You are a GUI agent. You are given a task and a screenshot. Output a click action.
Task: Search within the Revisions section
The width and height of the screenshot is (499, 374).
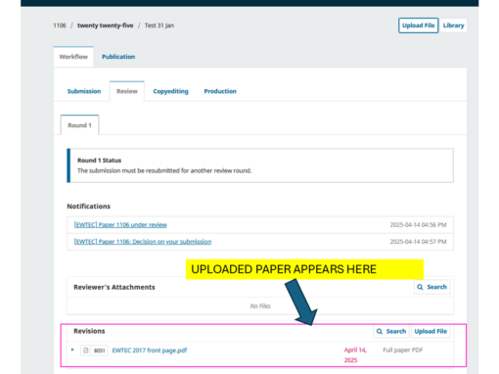(x=391, y=332)
